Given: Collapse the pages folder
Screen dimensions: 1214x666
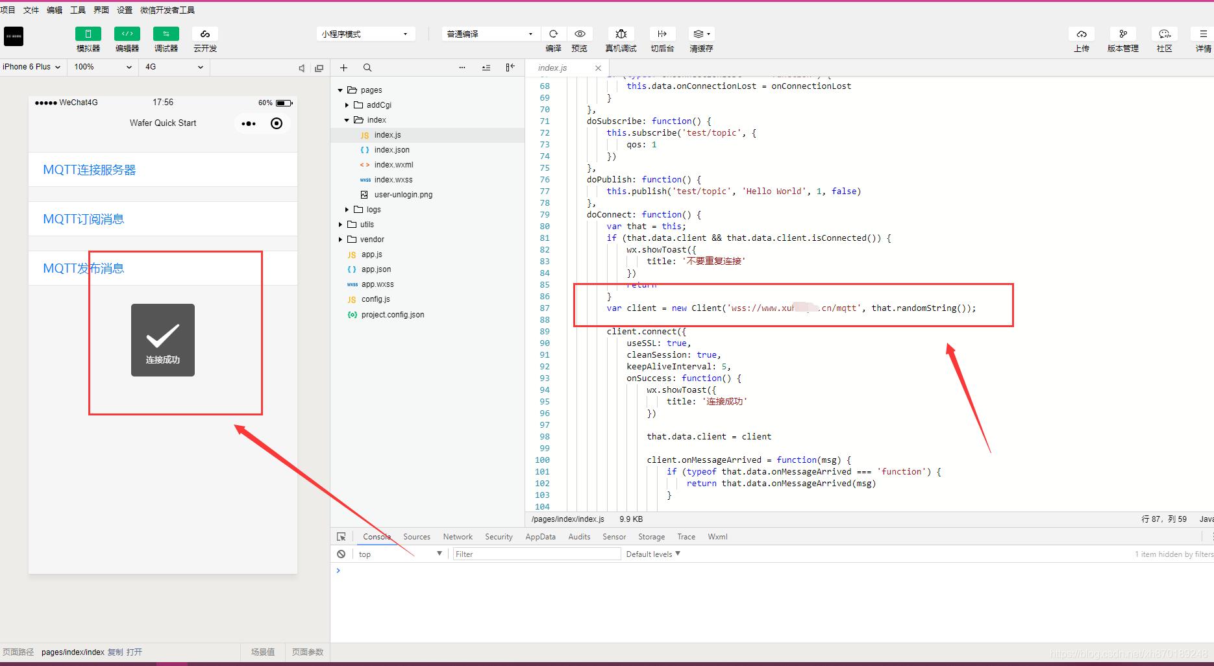Looking at the screenshot, I should coord(340,90).
